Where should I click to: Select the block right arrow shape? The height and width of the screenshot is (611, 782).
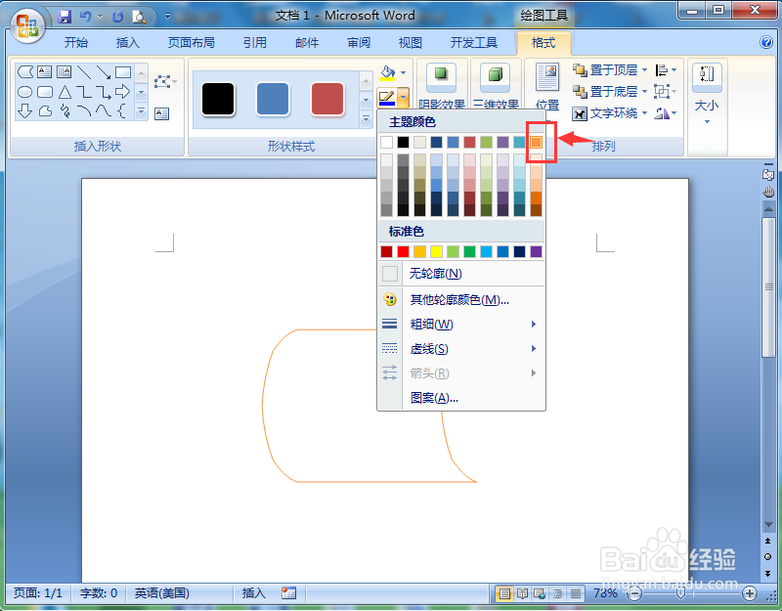pos(123,92)
